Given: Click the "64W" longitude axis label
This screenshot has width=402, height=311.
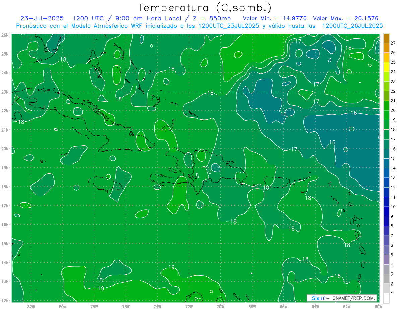Looking at the screenshot, I should (315, 306).
